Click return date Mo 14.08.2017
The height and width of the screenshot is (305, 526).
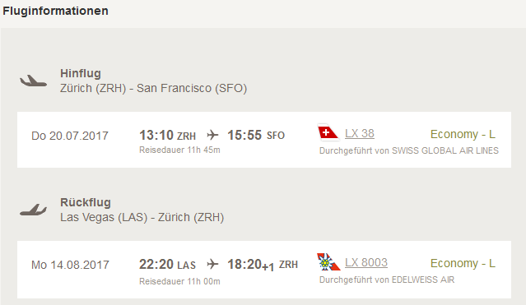pyautogui.click(x=70, y=265)
